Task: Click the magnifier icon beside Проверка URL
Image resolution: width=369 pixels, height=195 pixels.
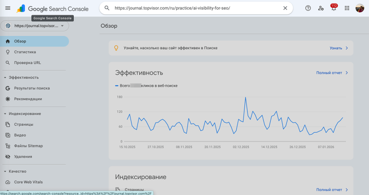Action: tap(8, 63)
